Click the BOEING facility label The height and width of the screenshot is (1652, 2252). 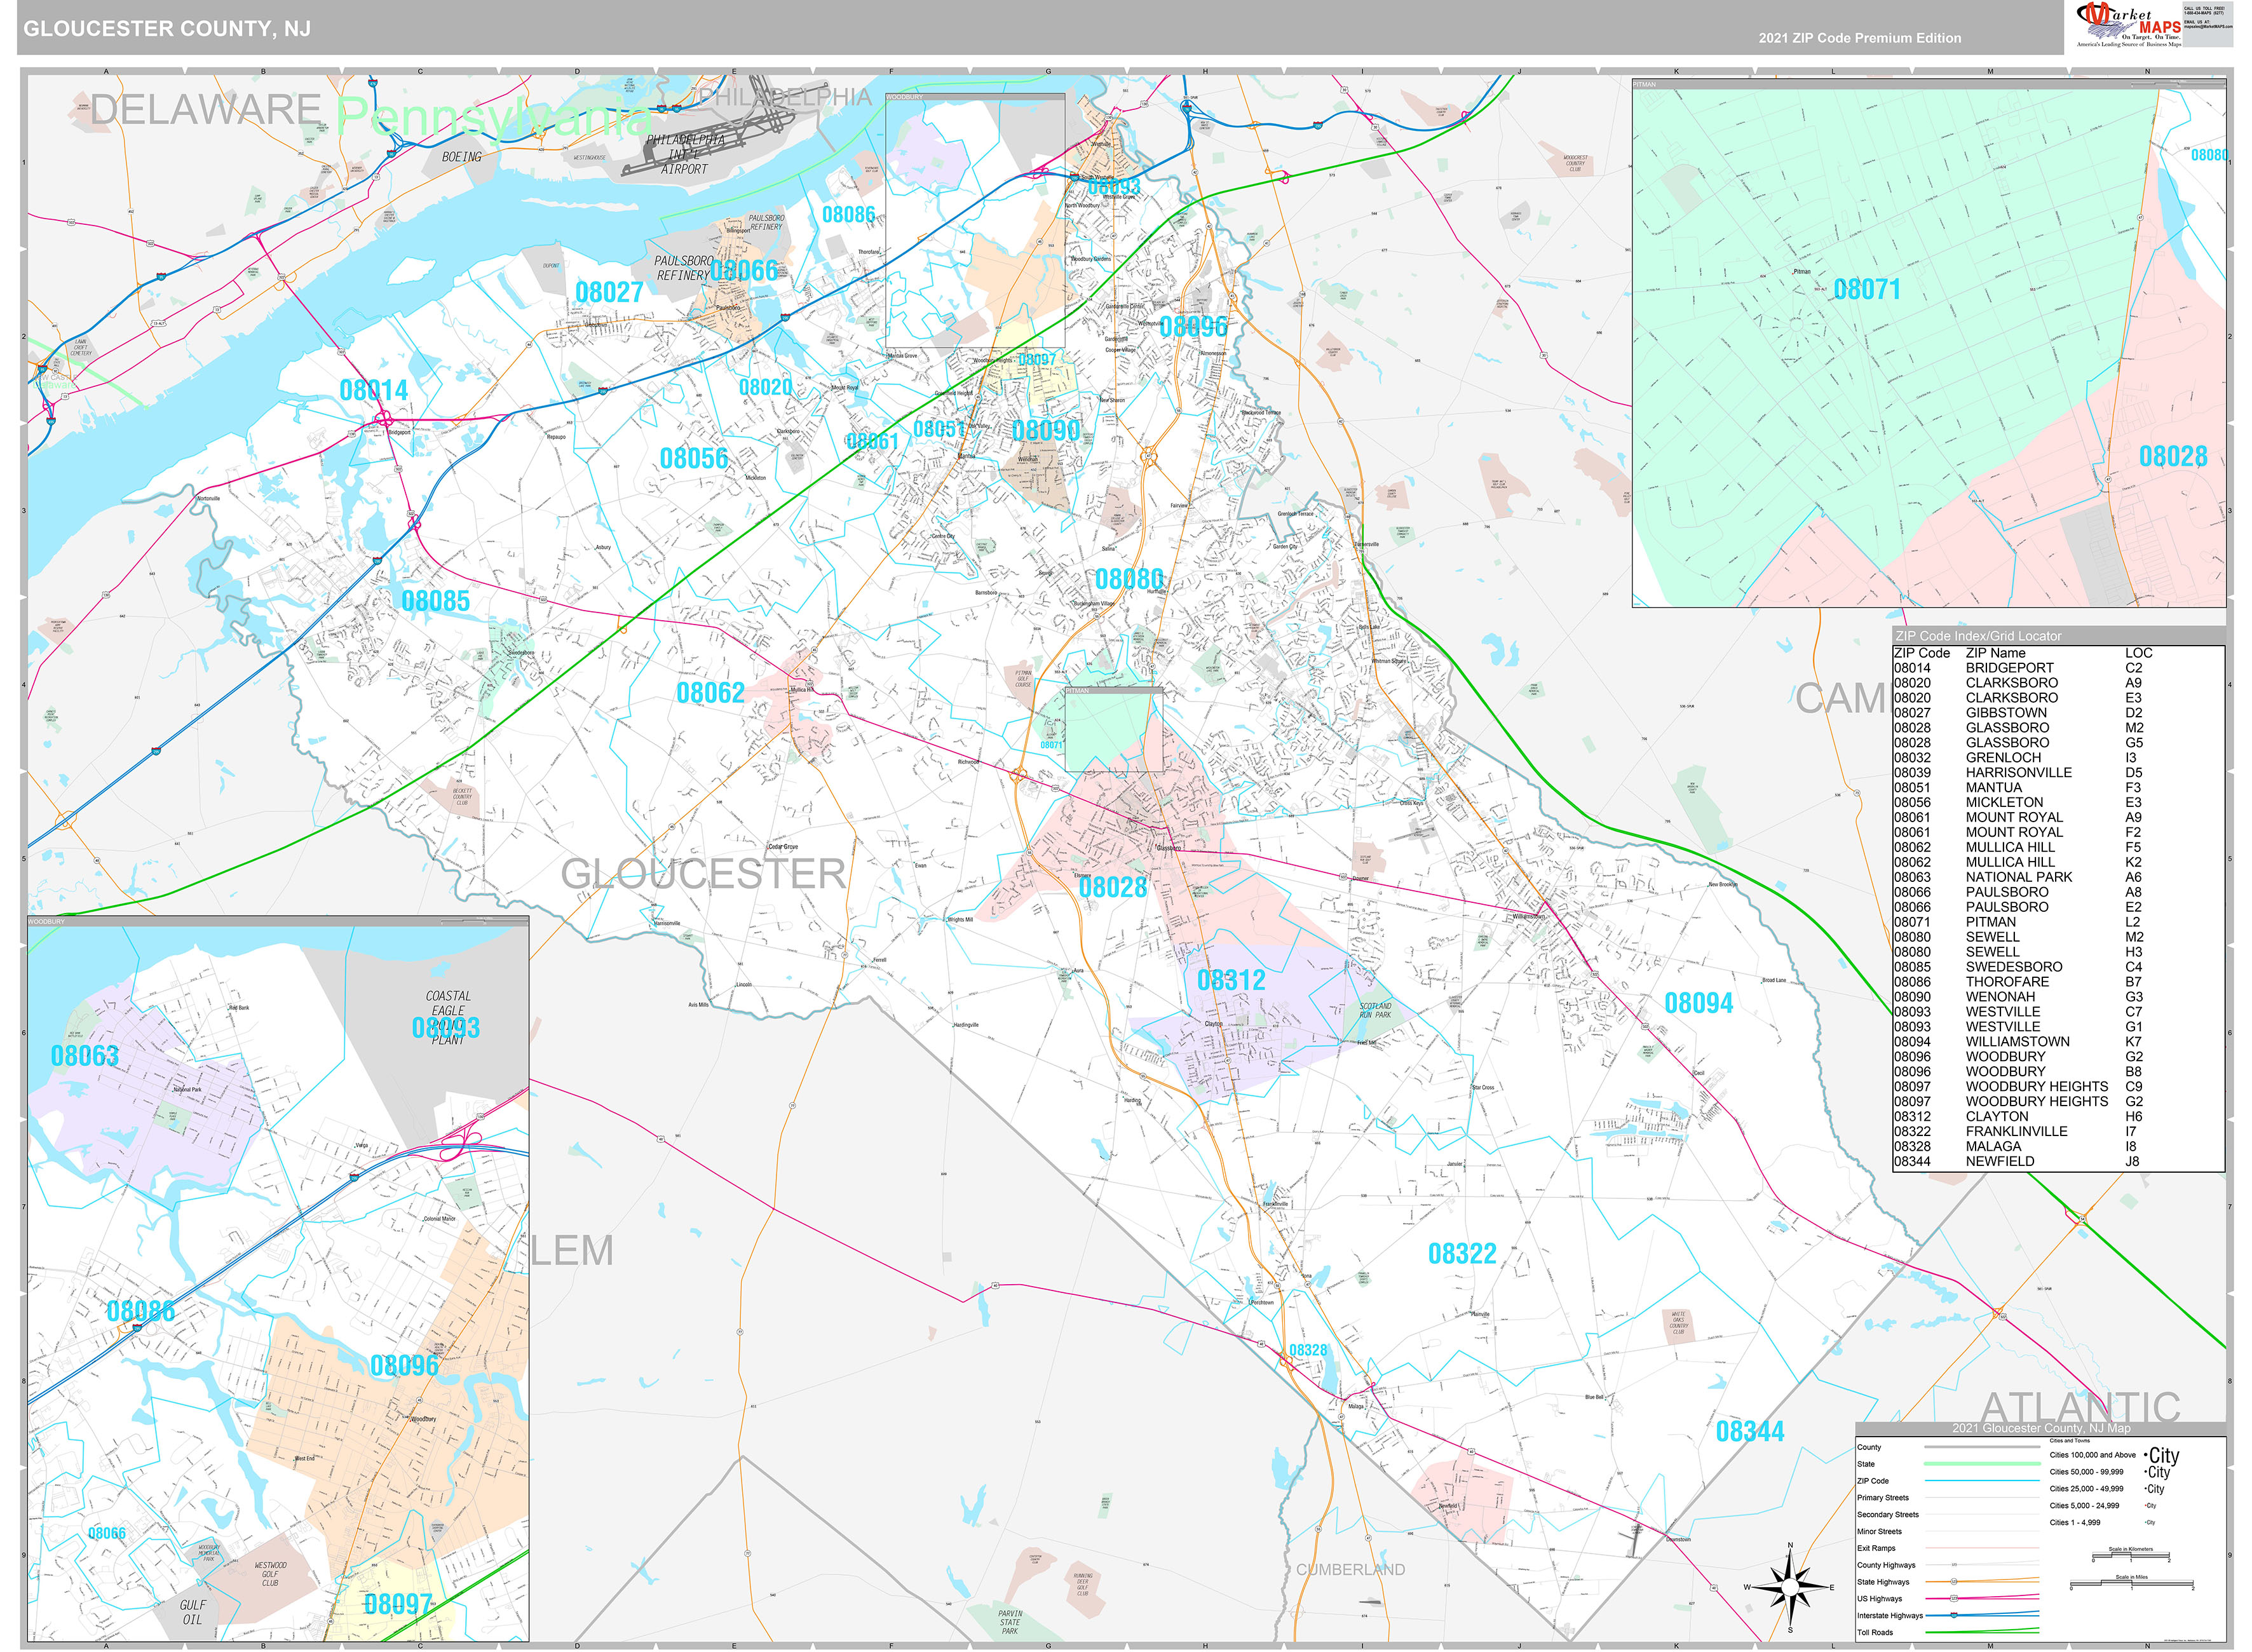pyautogui.click(x=462, y=157)
